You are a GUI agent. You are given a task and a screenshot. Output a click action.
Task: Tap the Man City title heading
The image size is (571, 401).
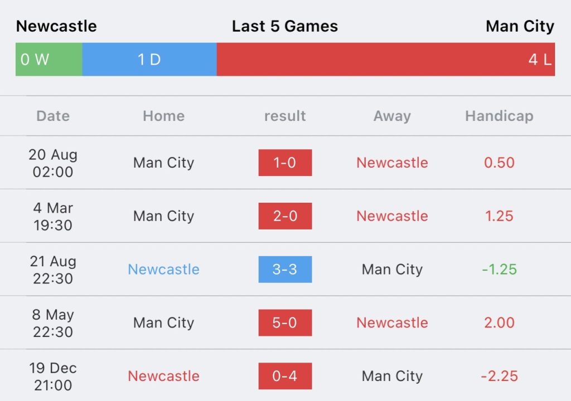coord(520,26)
